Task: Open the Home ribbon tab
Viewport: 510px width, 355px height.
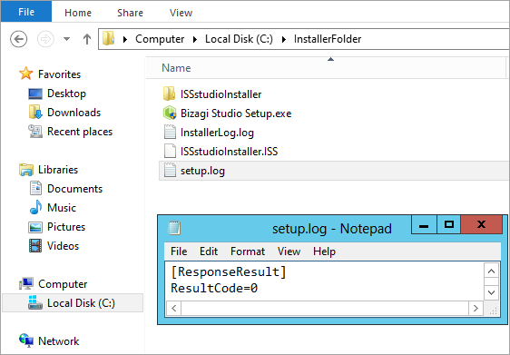Action: 78,13
